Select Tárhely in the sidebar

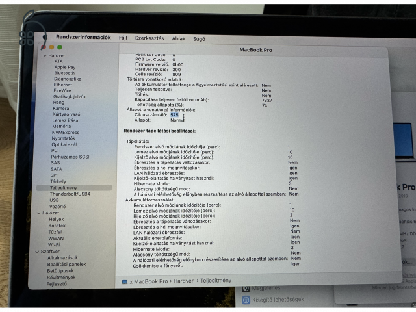58,181
